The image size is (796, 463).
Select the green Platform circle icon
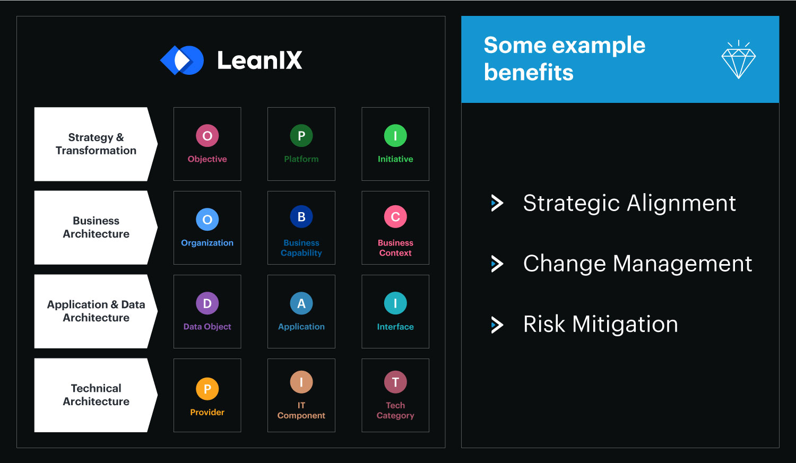(x=301, y=136)
